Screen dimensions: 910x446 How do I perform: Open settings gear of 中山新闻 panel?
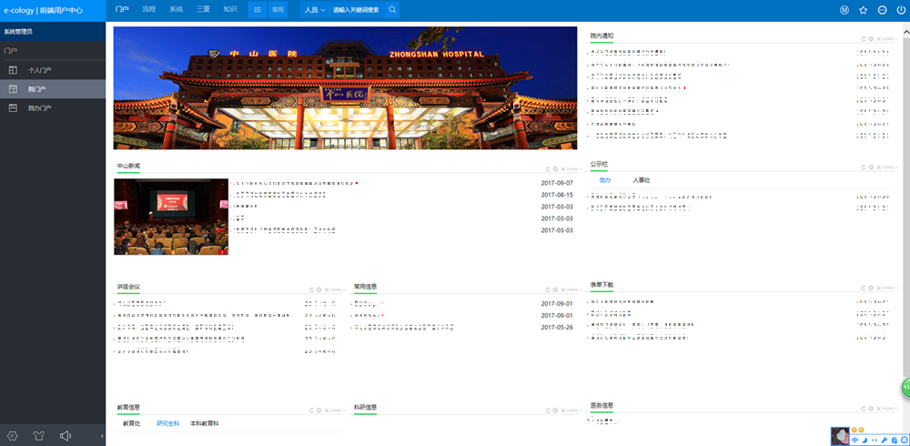[x=555, y=168]
